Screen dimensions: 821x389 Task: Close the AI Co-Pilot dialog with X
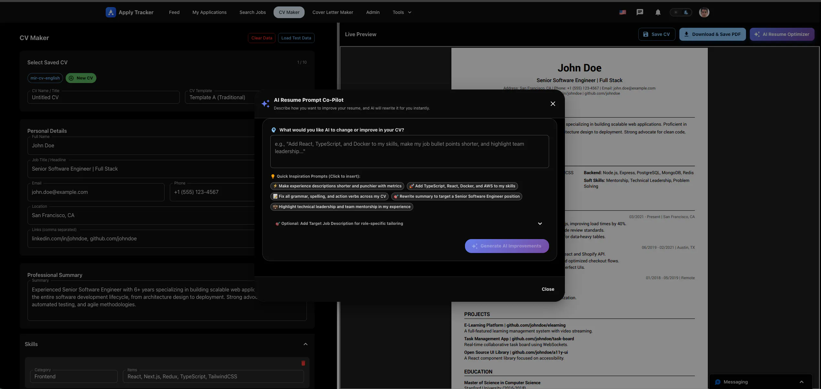point(553,104)
